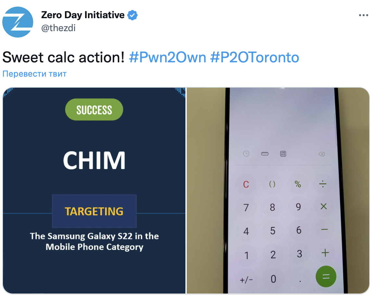Click the blue verified badge icon
The image size is (378, 302).
pyautogui.click(x=132, y=15)
